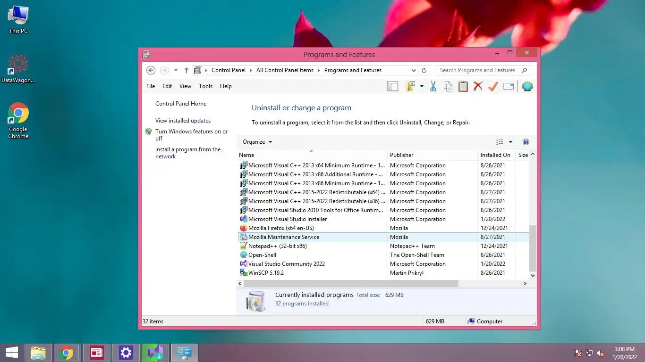Screen dimensions: 645x362
Task: Select Visual Studio Community 2022 entry
Action: click(383, 264)
